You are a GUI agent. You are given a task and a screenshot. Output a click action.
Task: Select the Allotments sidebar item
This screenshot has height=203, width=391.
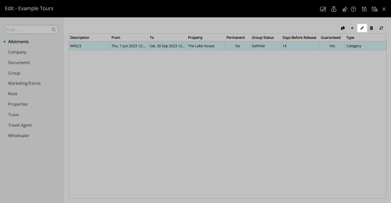tap(18, 42)
